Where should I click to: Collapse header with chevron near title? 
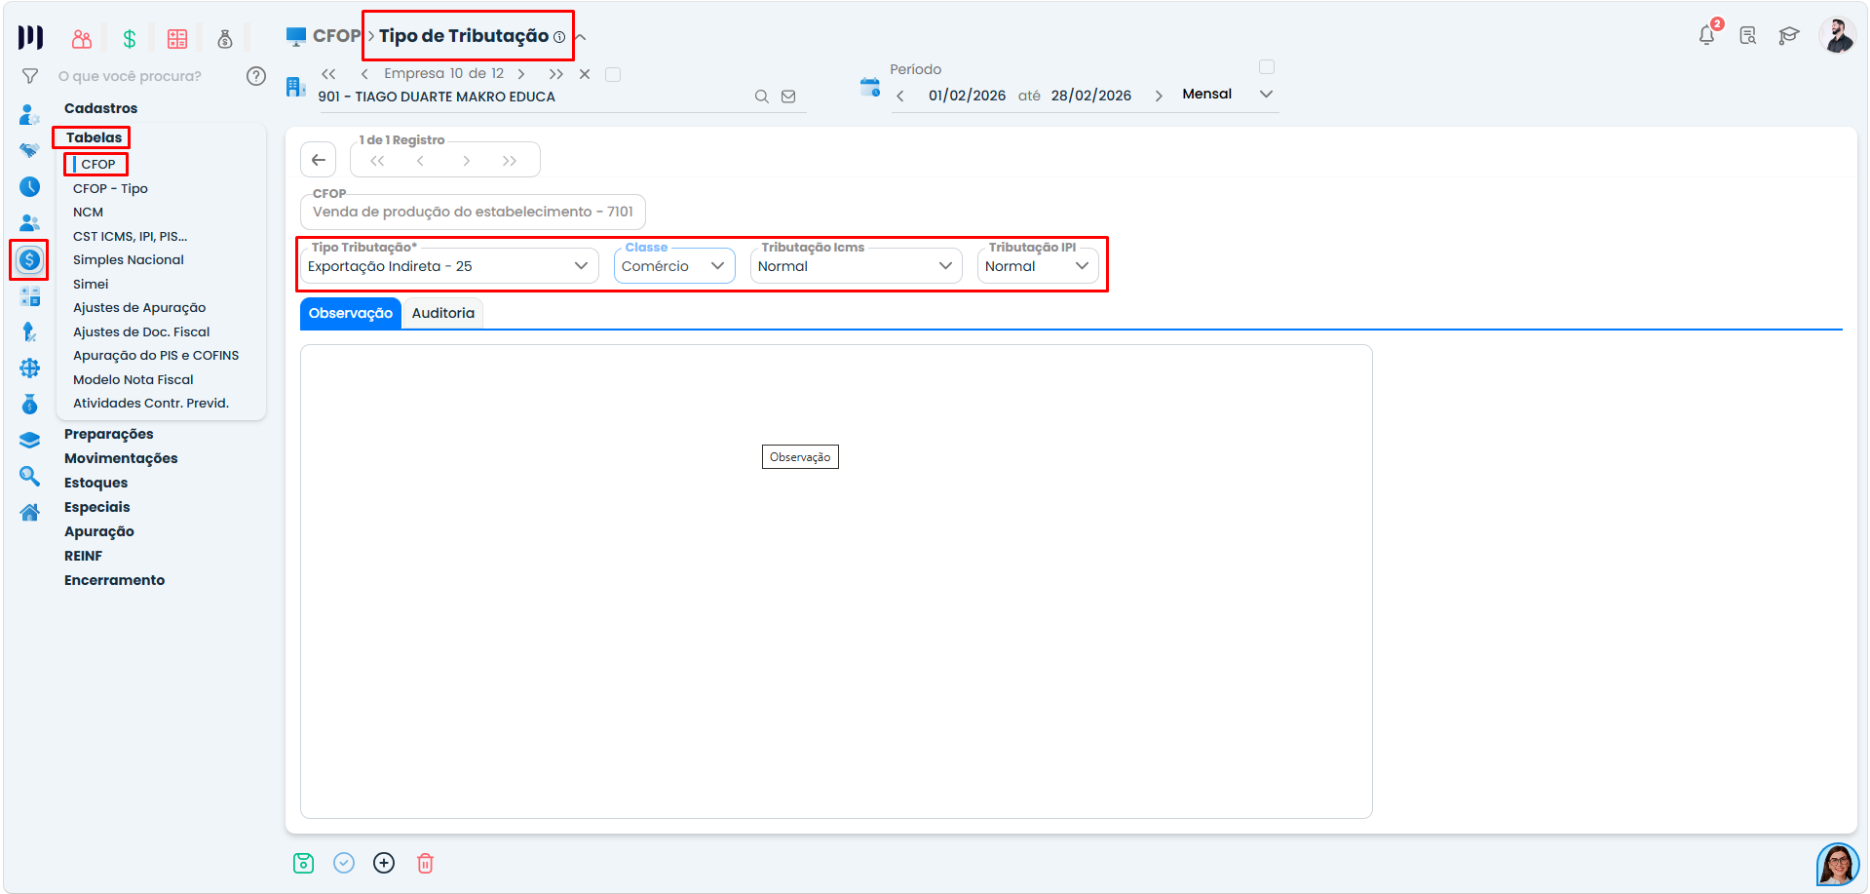pyautogui.click(x=581, y=37)
